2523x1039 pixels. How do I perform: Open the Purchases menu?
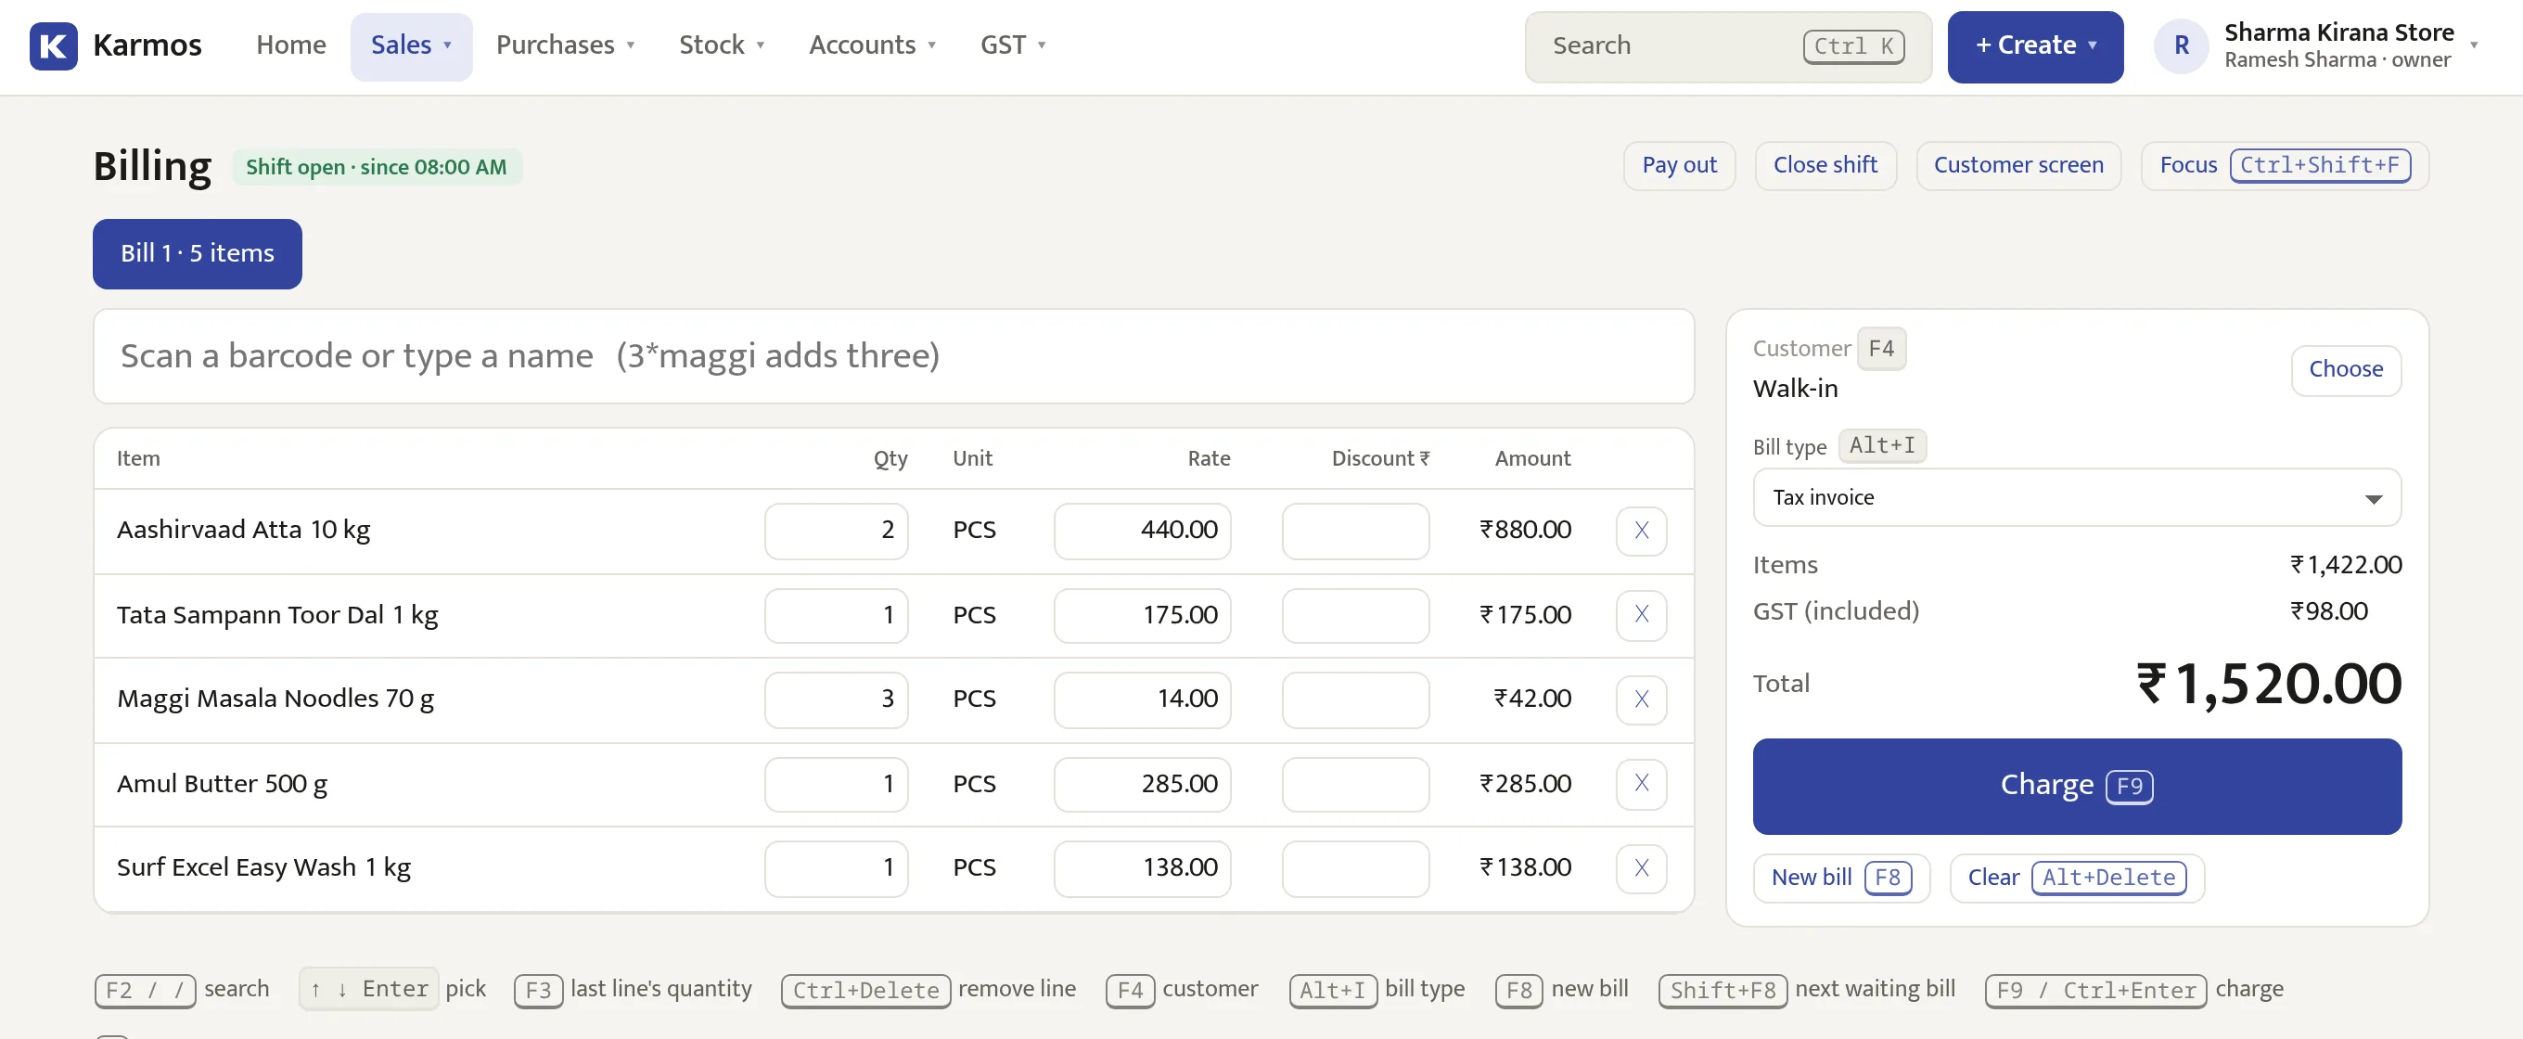[x=565, y=46]
